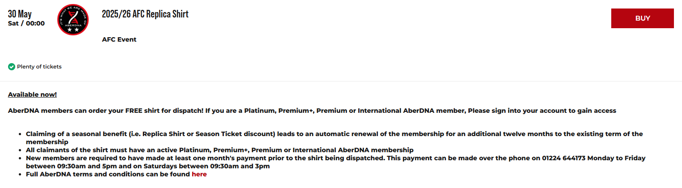Click the phone number 01224 644173

562,158
